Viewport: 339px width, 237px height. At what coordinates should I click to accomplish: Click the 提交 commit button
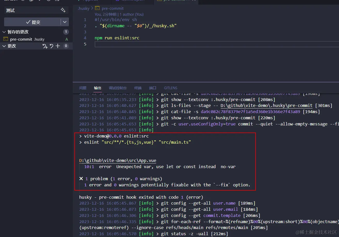pyautogui.click(x=33, y=22)
